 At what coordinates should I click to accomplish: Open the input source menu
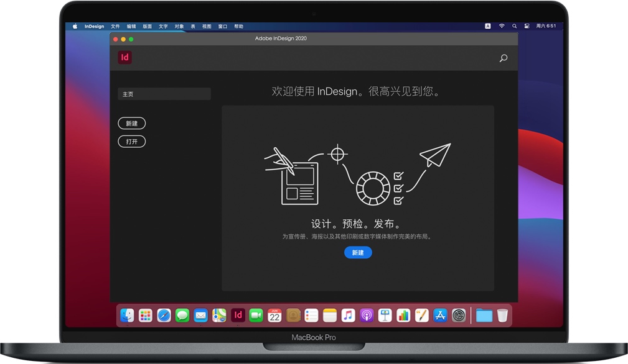pyautogui.click(x=488, y=26)
